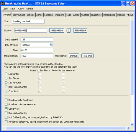
Task: Tick Roadblocks to San Fierro
Action: pos(6,100)
